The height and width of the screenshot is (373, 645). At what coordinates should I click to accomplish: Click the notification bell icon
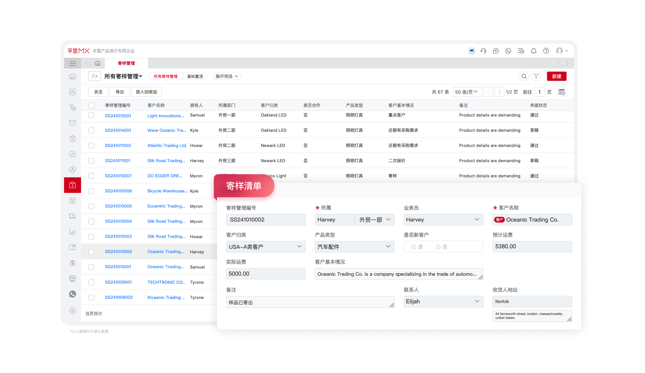533,51
